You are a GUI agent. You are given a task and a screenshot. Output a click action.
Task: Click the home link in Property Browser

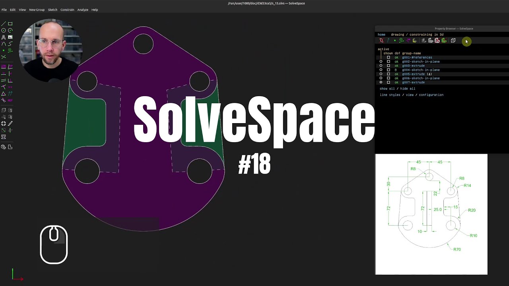point(381,35)
